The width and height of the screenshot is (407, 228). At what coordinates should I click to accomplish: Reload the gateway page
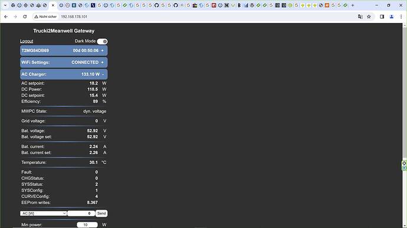[25, 16]
